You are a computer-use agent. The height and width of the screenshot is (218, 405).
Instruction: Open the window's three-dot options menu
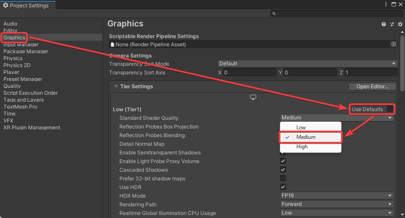386,4
